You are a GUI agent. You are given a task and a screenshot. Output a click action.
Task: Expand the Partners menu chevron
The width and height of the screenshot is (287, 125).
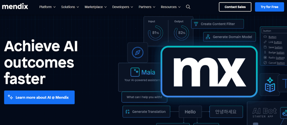154,7
